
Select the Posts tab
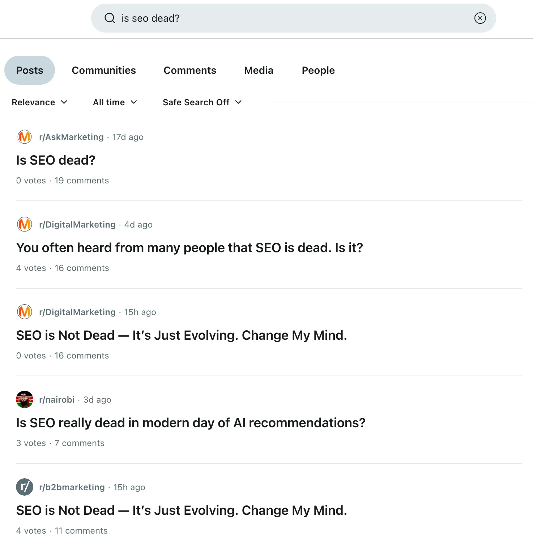pos(30,70)
